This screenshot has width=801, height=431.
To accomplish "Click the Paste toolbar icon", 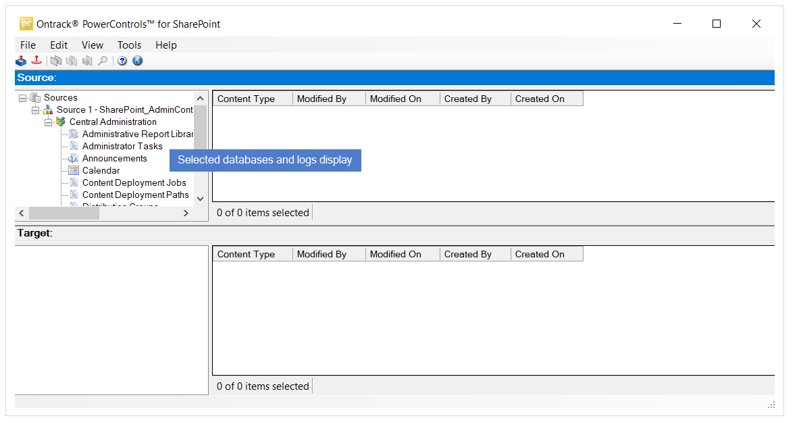I will (x=72, y=61).
